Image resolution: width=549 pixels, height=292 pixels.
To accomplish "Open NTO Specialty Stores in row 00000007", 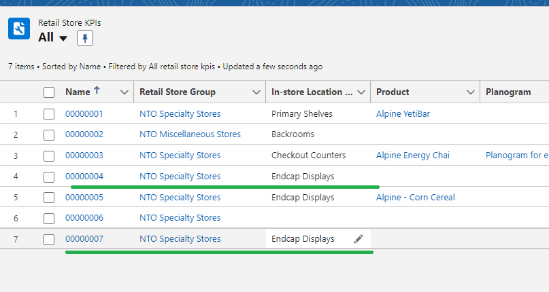I will pyautogui.click(x=180, y=239).
